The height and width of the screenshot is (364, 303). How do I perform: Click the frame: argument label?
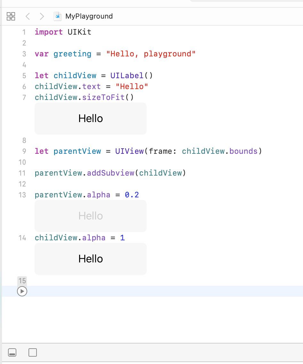click(x=162, y=151)
